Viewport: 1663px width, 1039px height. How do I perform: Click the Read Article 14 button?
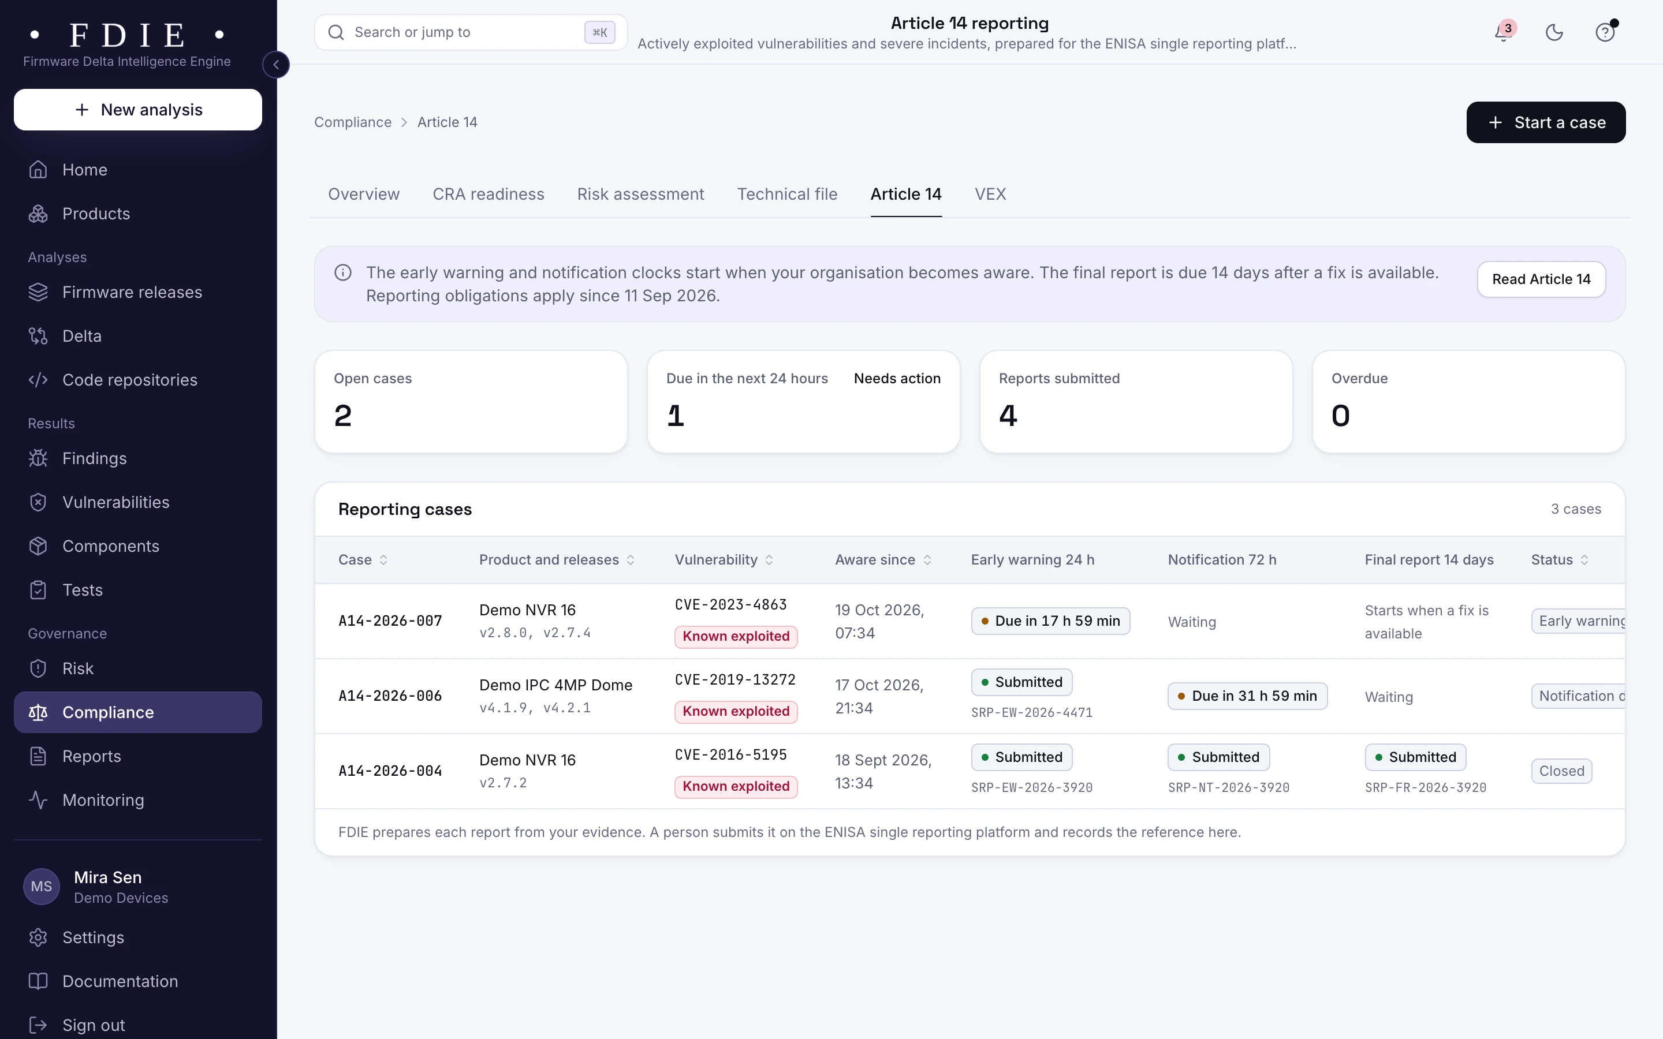pos(1541,280)
